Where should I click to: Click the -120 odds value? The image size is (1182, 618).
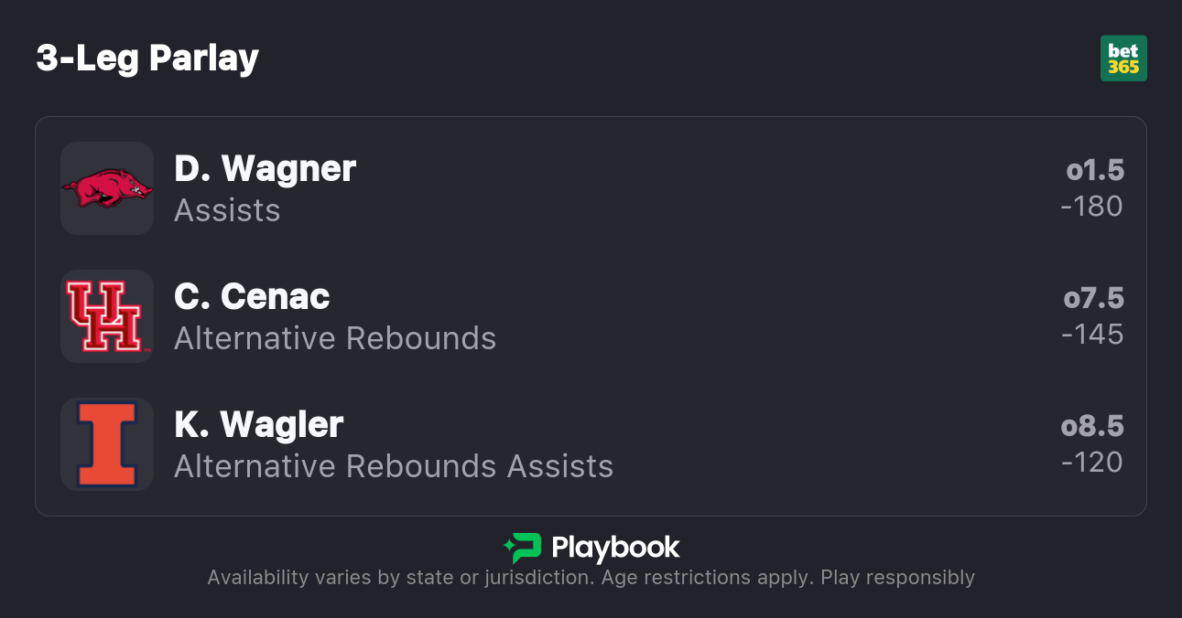coord(1091,463)
